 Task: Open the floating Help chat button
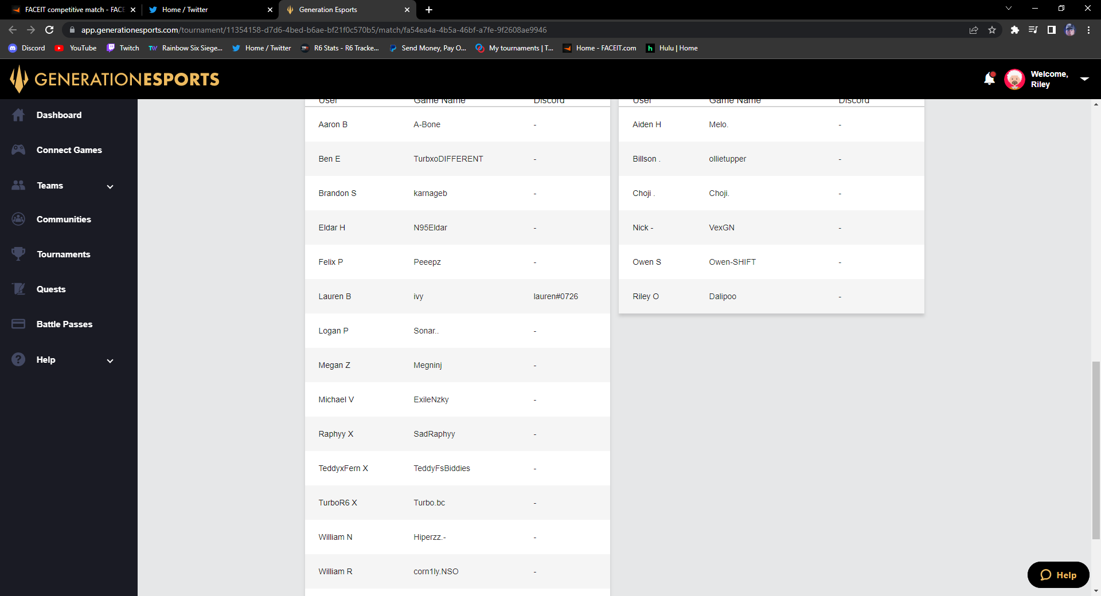point(1058,575)
